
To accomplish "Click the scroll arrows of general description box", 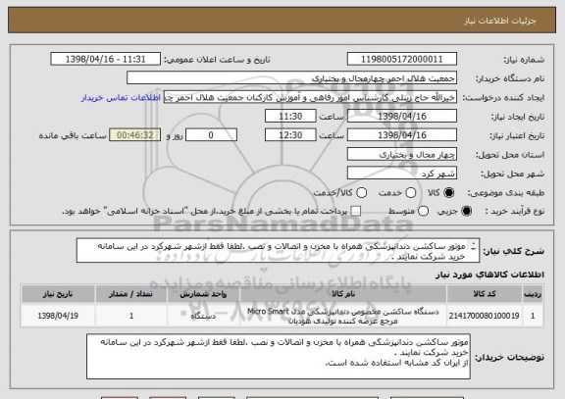I will click(474, 246).
